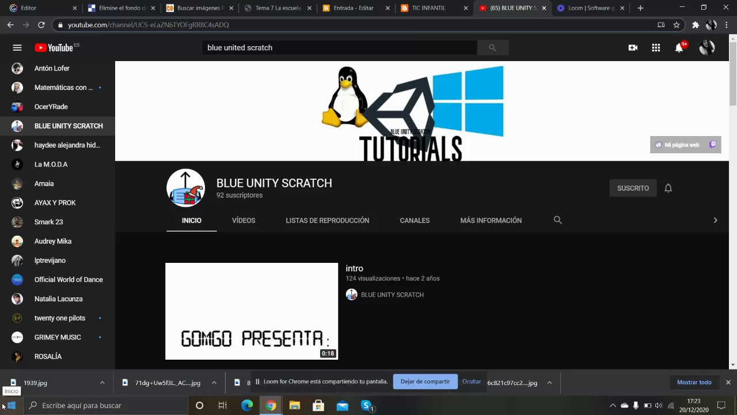This screenshot has width=737, height=415.
Task: Click the address bar URL
Action: pos(149,25)
